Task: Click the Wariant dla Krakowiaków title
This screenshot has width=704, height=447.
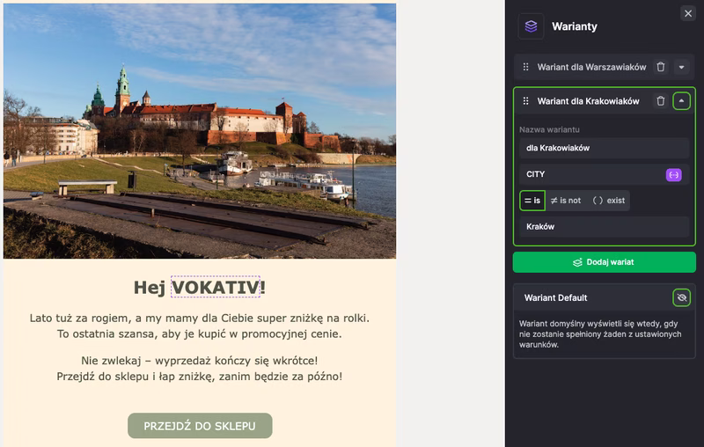Action: point(588,101)
